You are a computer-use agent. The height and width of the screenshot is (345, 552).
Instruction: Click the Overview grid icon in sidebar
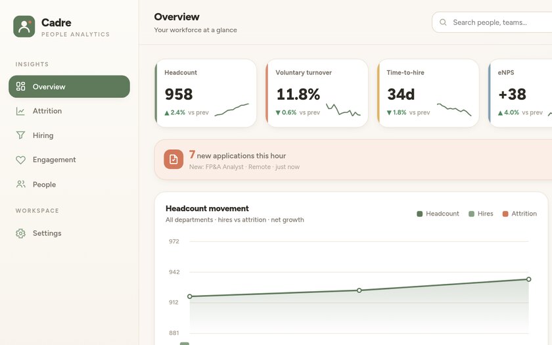[21, 86]
